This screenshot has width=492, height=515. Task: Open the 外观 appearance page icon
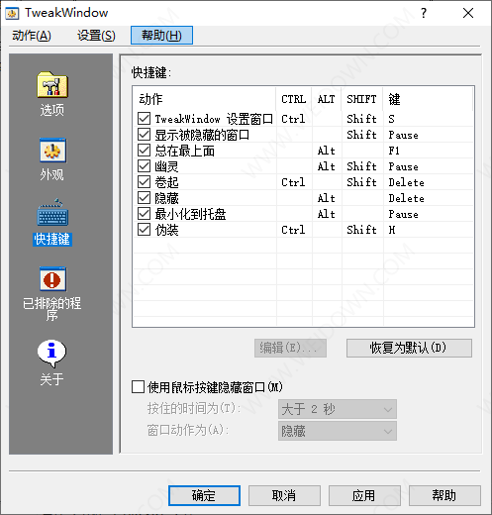point(52,151)
